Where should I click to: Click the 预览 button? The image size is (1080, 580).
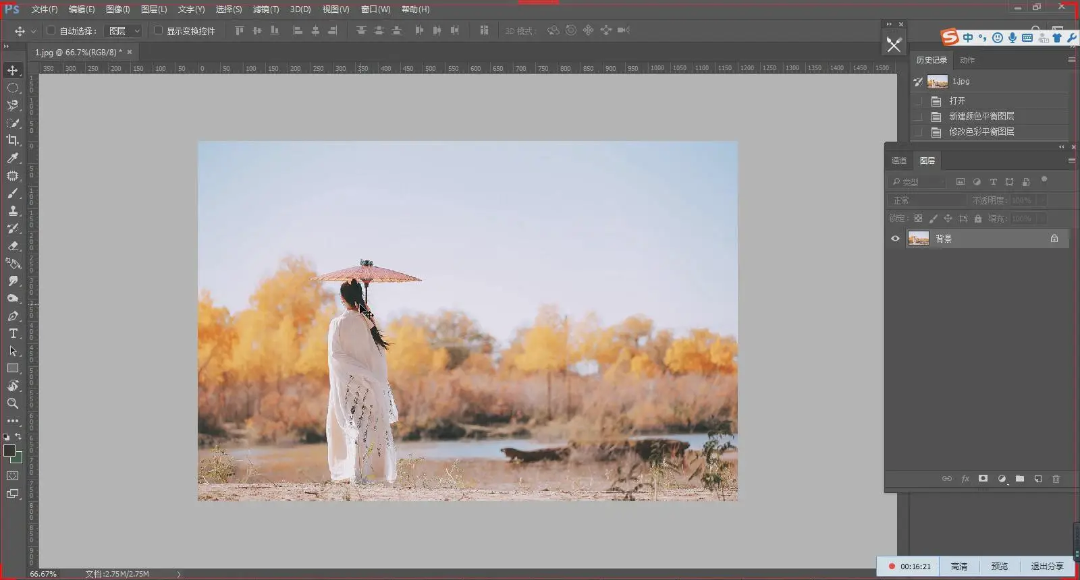coord(999,567)
